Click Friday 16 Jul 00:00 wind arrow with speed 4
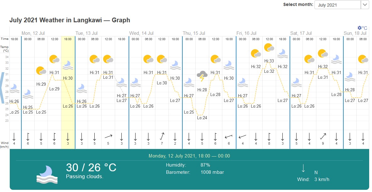372x192 pixels. pos(242,136)
